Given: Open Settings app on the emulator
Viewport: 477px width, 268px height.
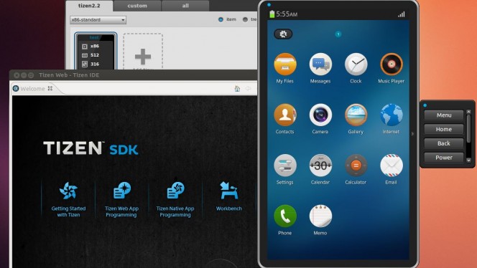Looking at the screenshot, I should (285, 166).
